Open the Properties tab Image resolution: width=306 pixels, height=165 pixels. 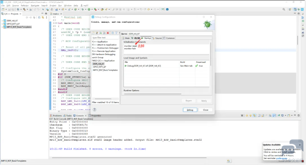(95, 115)
